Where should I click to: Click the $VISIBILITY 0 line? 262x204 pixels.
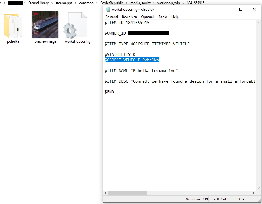point(120,54)
